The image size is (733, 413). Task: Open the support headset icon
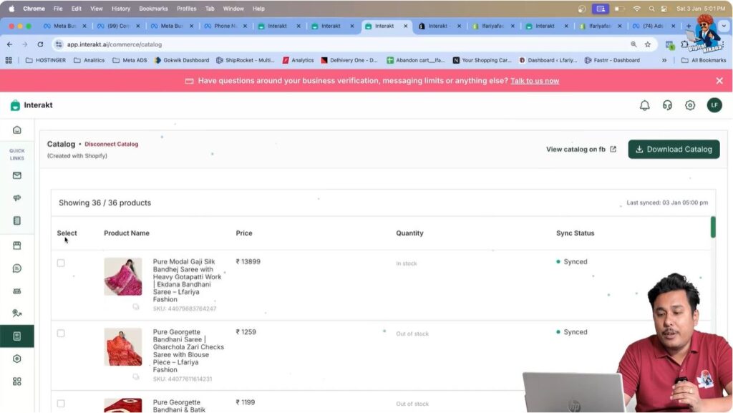[x=667, y=106]
